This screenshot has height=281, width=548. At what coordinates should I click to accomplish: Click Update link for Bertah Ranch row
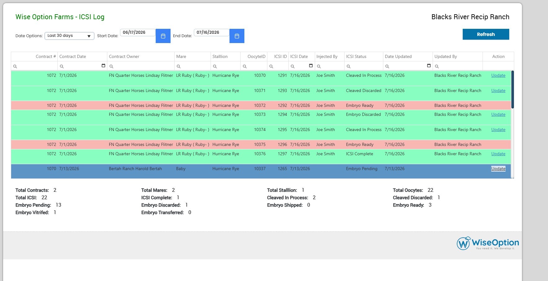pyautogui.click(x=498, y=169)
